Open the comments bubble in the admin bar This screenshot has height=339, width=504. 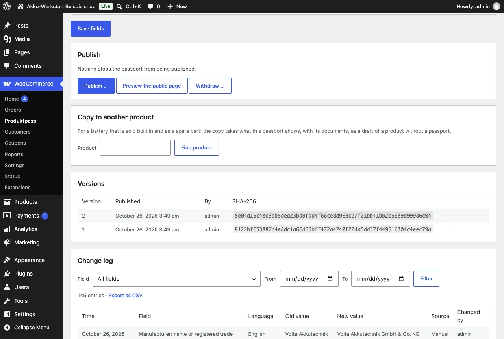click(150, 7)
